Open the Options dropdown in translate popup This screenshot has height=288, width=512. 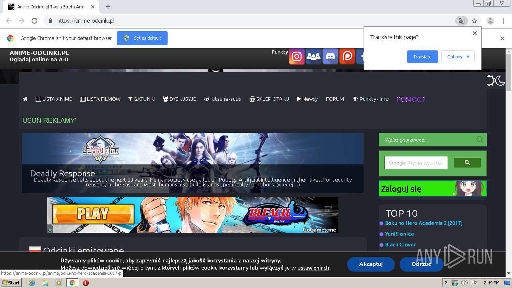click(x=458, y=57)
